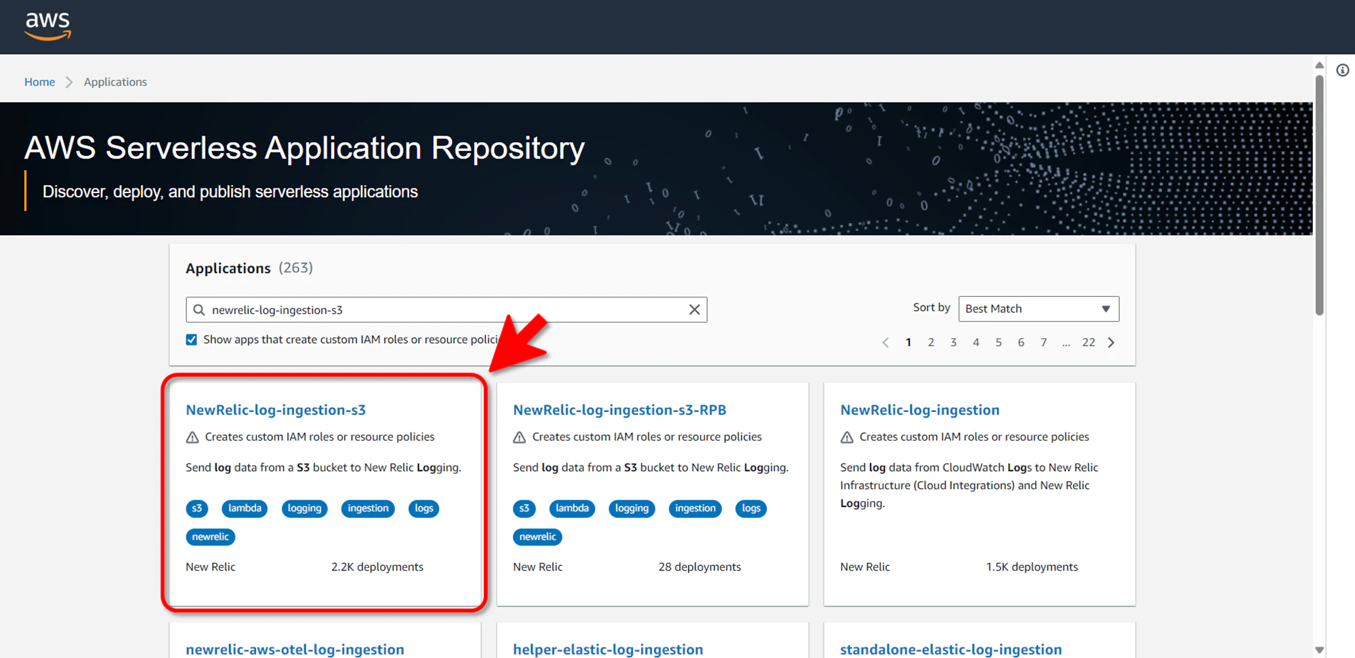Screen dimensions: 1355x658
Task: Select page 2 in pagination
Action: pos(931,343)
